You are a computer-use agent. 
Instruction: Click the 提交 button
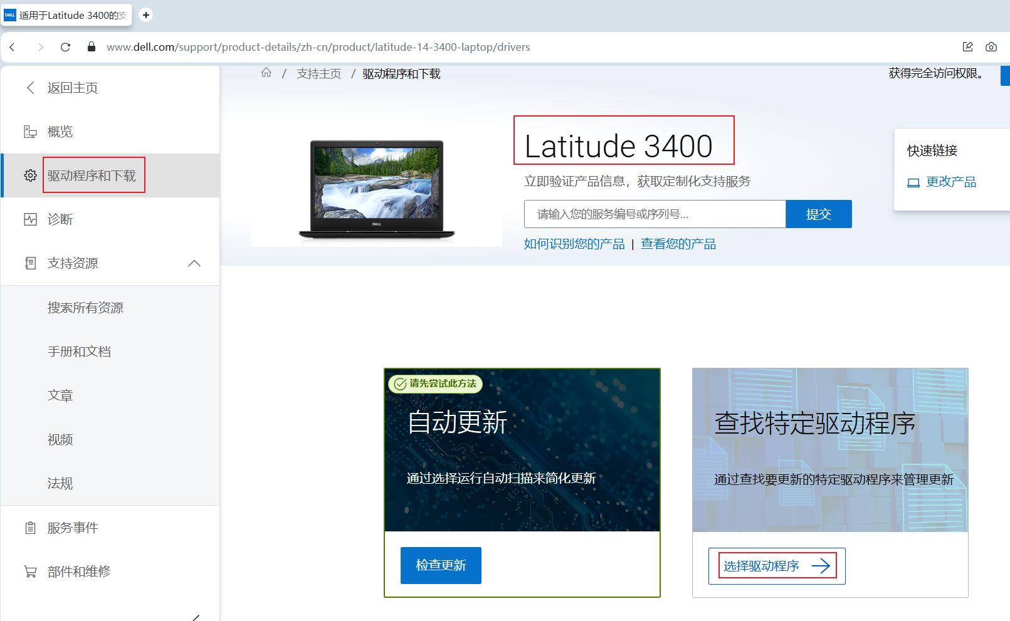[818, 214]
